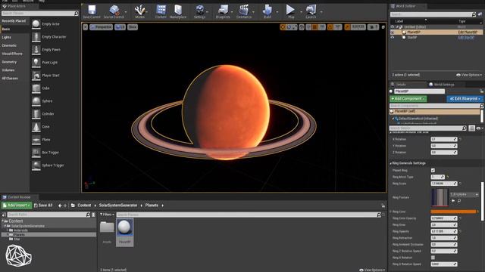Image resolution: width=485 pixels, height=272 pixels.
Task: Select the Visual Effects category
Action: 12,54
